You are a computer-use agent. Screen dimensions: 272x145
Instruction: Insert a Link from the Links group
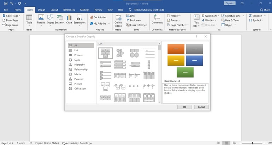coord(130,16)
